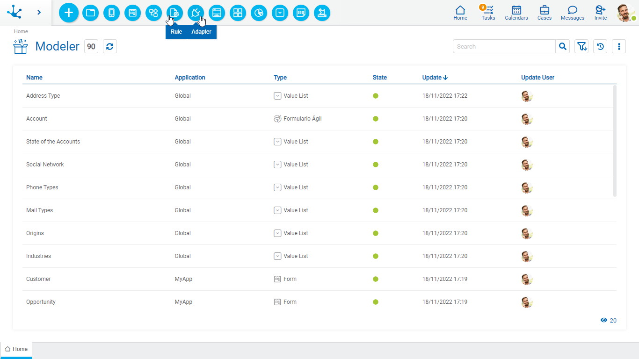Open the Phone Types row
This screenshot has height=359, width=639.
tap(318, 187)
